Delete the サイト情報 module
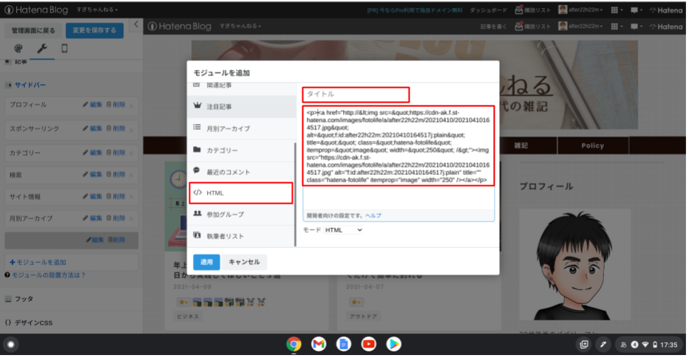This screenshot has height=358, width=689. 115,196
